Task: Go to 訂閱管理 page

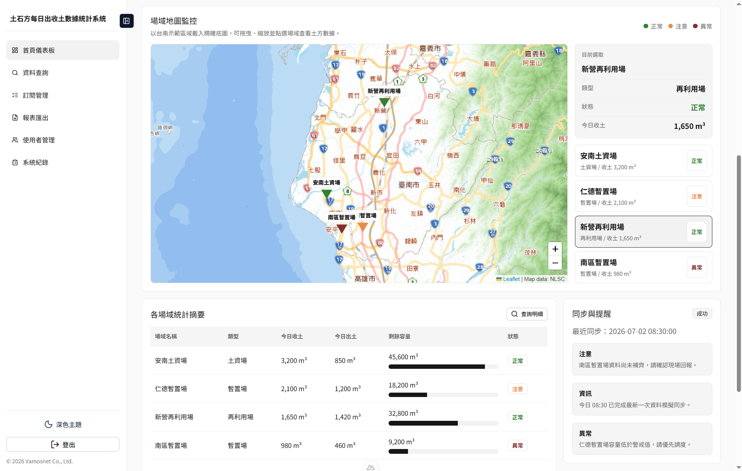Action: [63, 95]
